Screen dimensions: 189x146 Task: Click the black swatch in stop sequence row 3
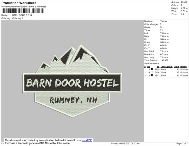[152, 75]
